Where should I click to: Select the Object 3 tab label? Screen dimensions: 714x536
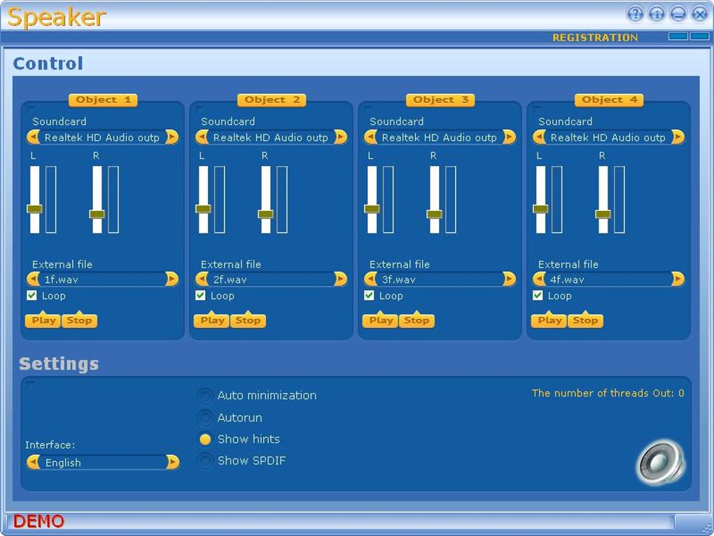pos(440,99)
